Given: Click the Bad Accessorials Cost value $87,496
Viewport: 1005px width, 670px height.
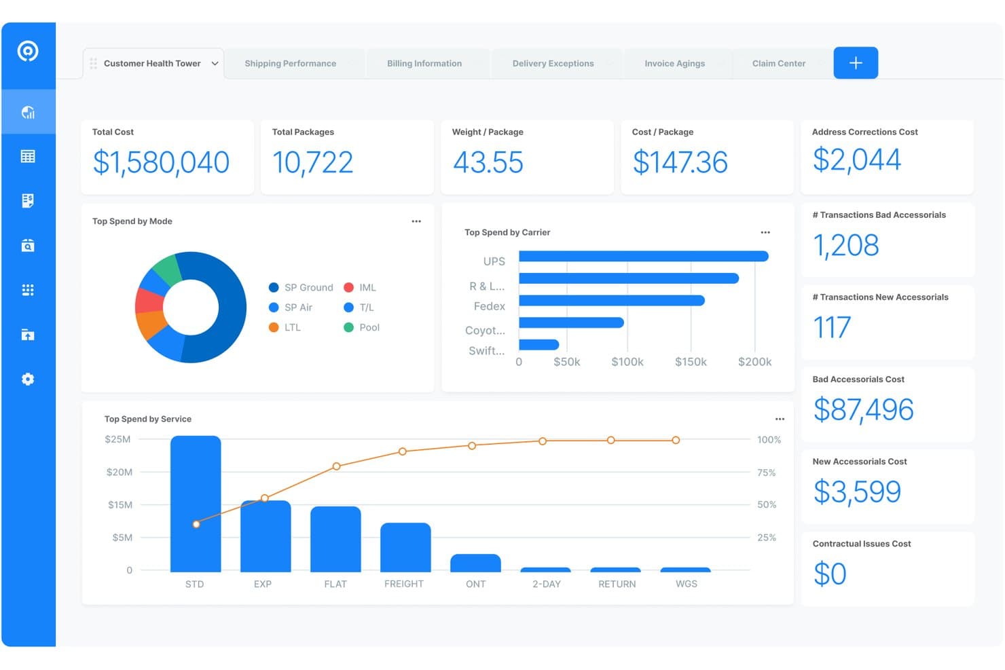Looking at the screenshot, I should 863,409.
